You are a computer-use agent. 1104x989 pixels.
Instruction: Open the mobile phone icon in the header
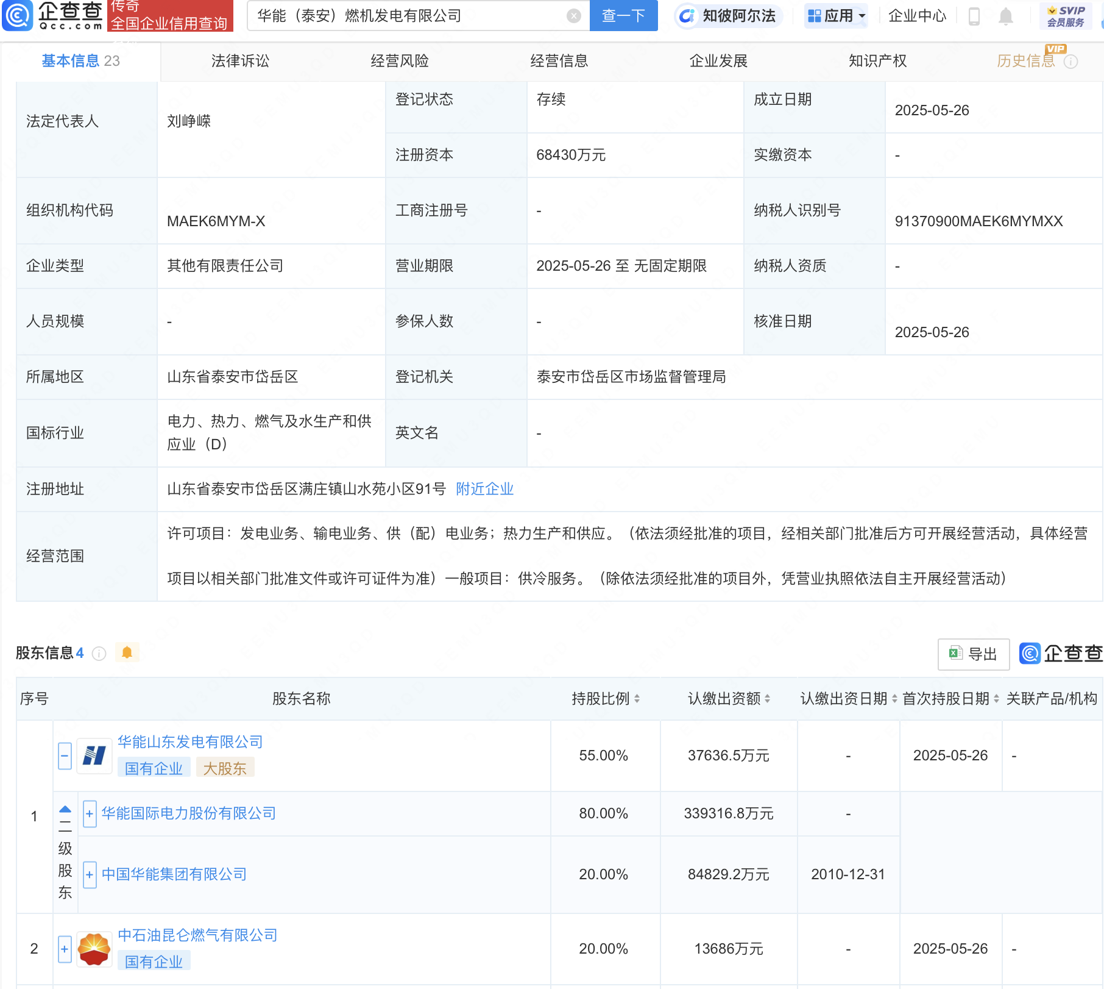974,16
